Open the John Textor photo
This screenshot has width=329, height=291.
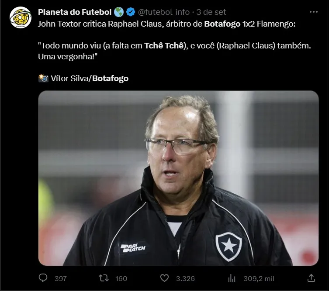click(x=178, y=178)
